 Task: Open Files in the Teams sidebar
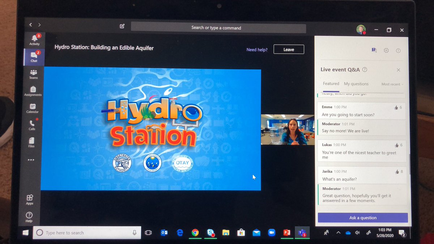[x=31, y=142]
